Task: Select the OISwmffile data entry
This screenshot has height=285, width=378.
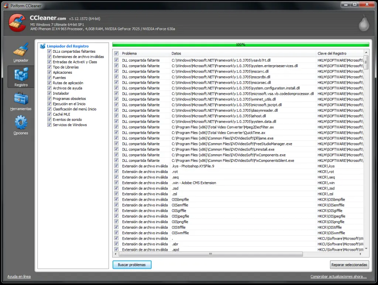Action: (180, 233)
